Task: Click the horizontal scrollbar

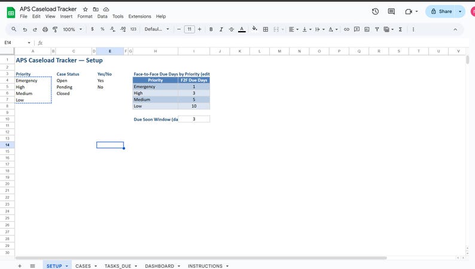Action: pyautogui.click(x=201, y=258)
